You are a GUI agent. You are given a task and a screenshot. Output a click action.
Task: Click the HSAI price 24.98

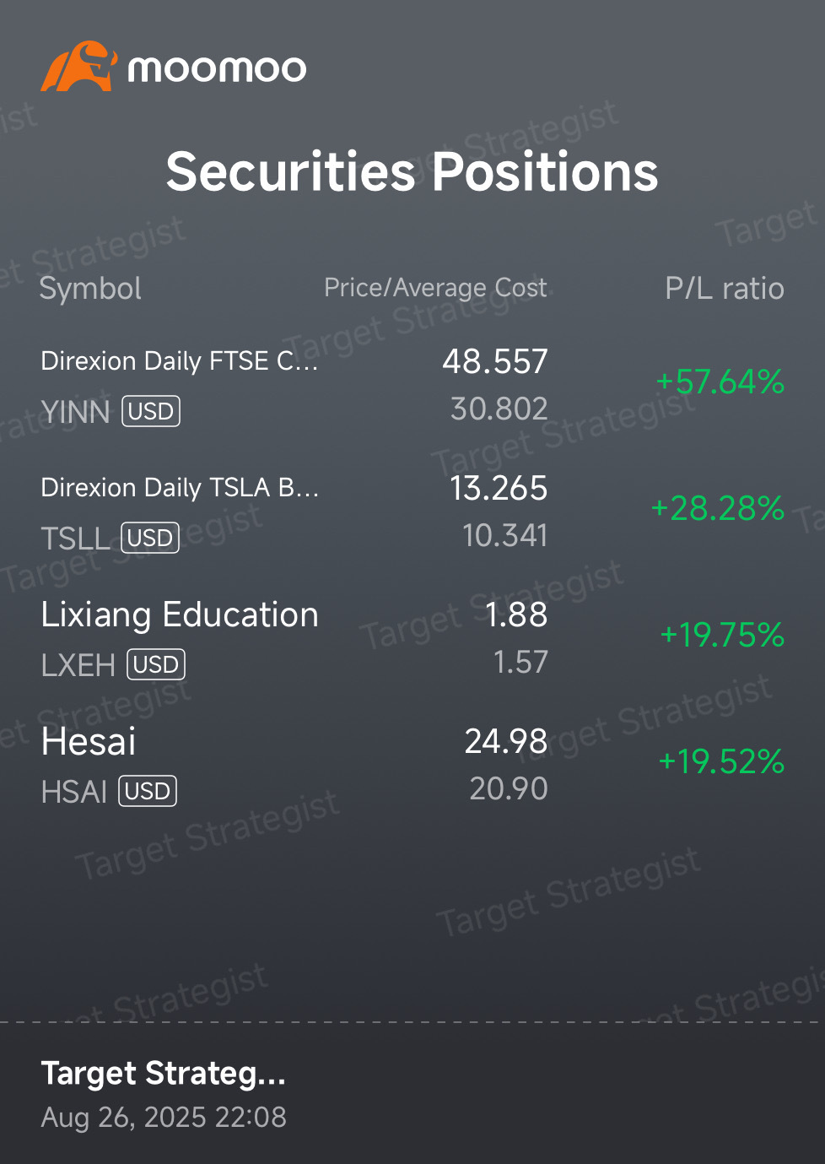[x=506, y=741]
